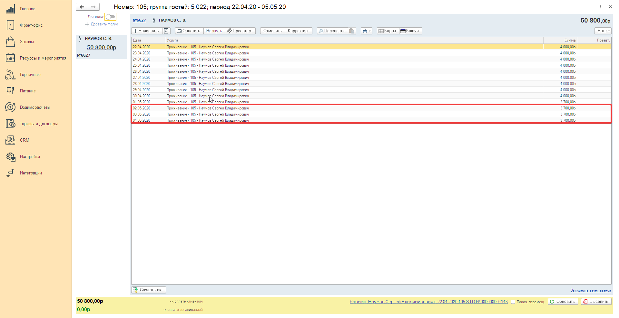Click the Корректир. button

click(299, 31)
